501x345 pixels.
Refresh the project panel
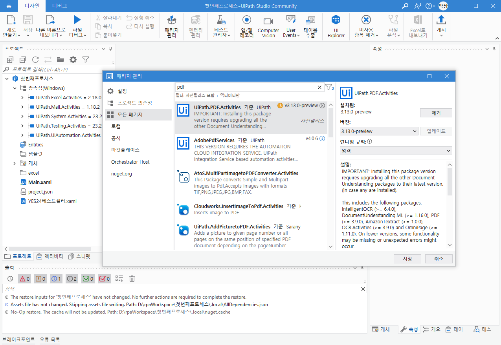coord(35,60)
